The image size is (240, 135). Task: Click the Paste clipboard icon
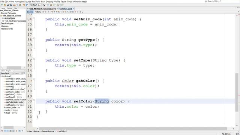point(20,5)
